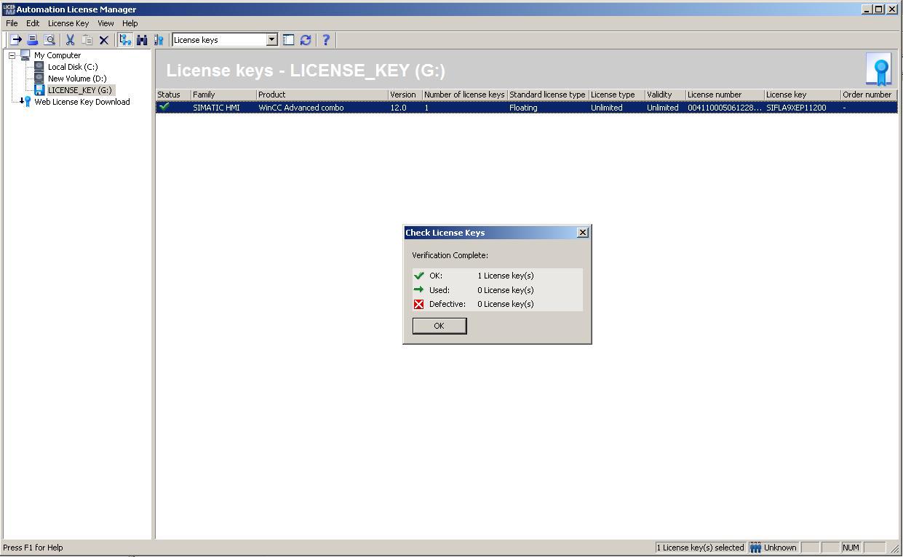Click the Delete X toolbar icon
Screen dimensions: 903x557
tap(103, 40)
